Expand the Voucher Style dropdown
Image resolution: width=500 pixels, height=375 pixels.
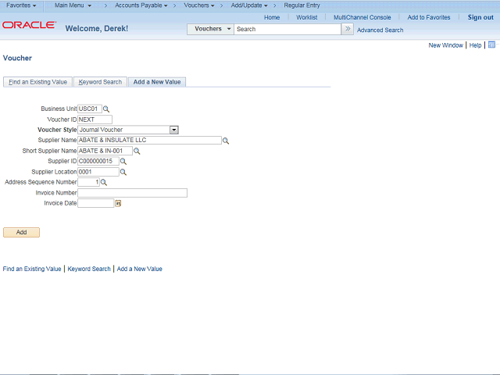[173, 130]
